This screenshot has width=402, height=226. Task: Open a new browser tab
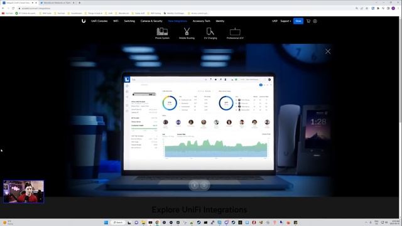(x=80, y=3)
